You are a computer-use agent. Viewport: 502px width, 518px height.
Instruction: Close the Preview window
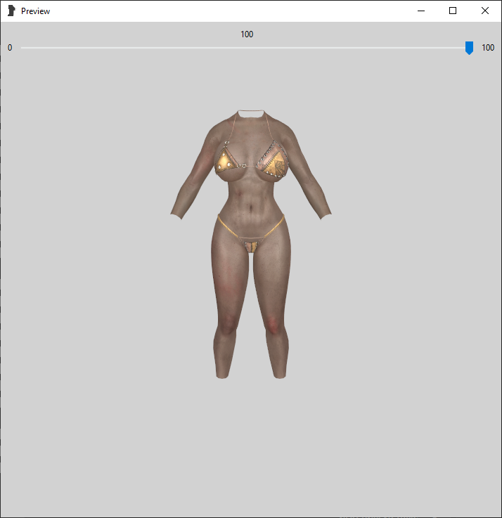point(485,11)
